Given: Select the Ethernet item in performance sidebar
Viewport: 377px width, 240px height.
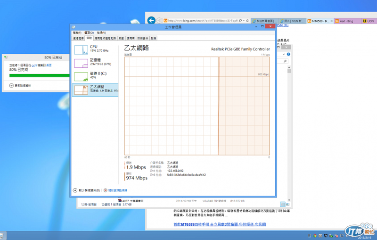Looking at the screenshot, I should pyautogui.click(x=96, y=90).
